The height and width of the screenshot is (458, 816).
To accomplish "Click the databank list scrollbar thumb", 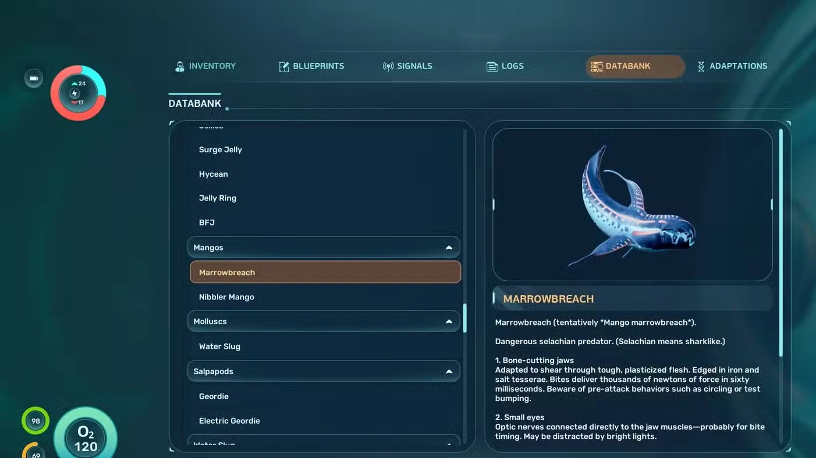I will click(464, 318).
